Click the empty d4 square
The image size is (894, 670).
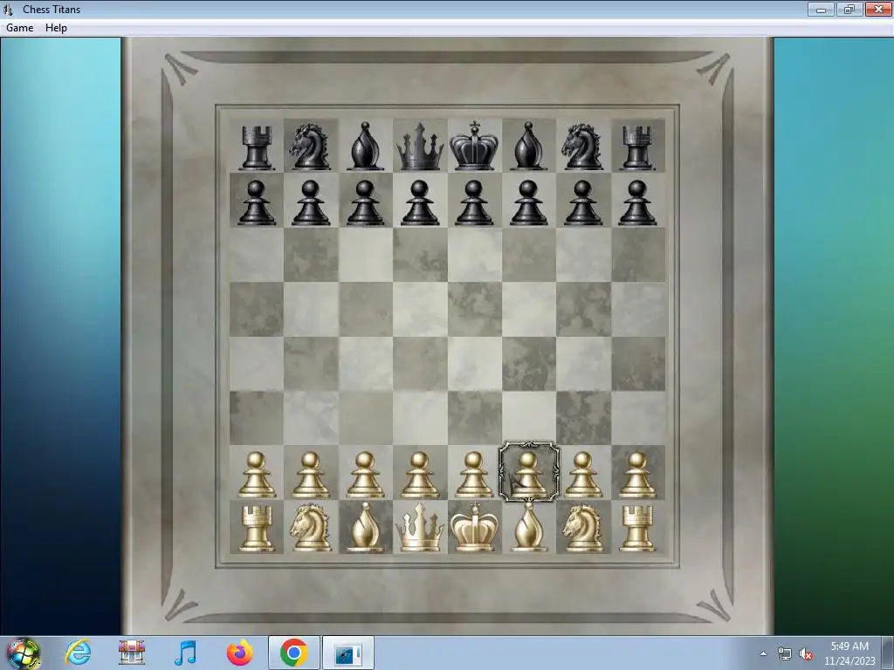(x=420, y=364)
